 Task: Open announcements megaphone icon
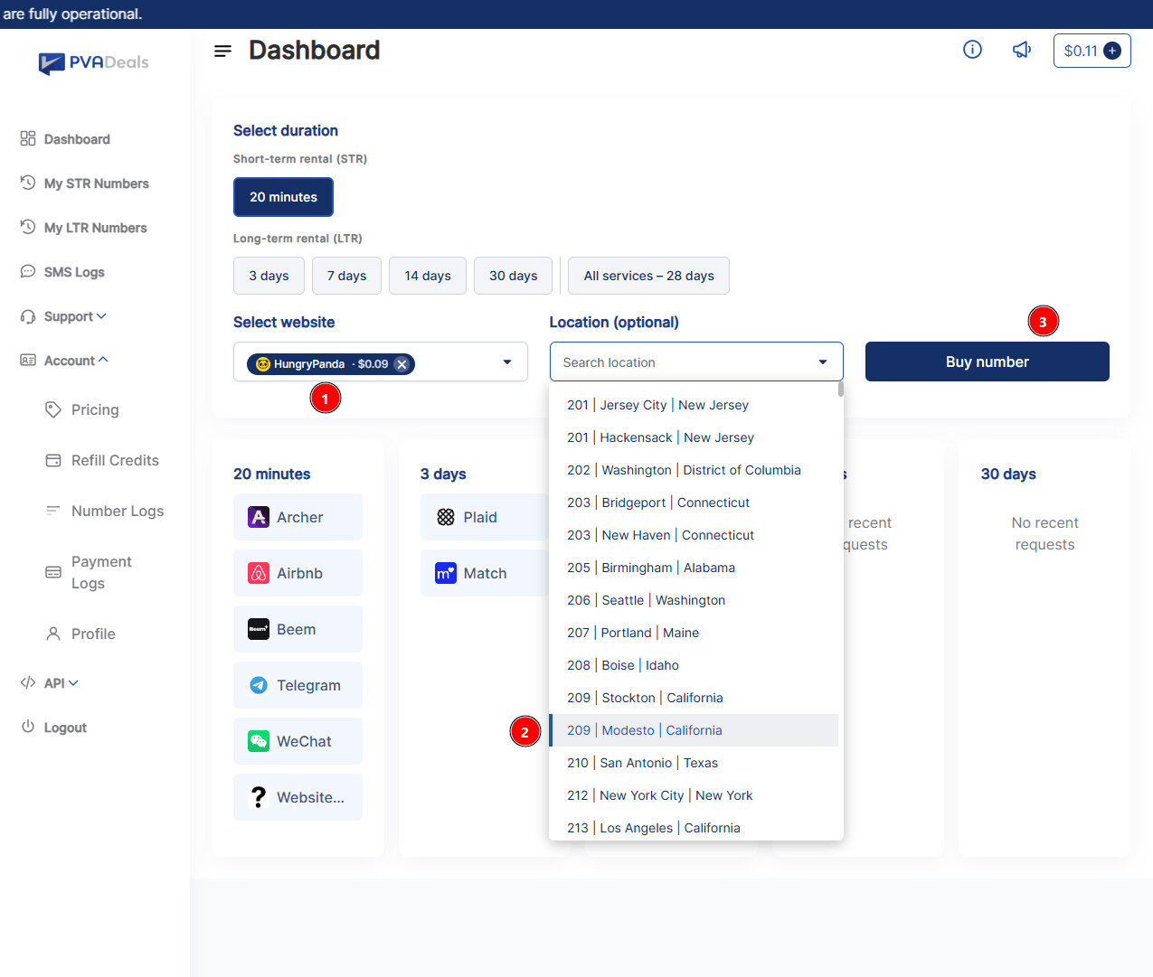pyautogui.click(x=1022, y=50)
